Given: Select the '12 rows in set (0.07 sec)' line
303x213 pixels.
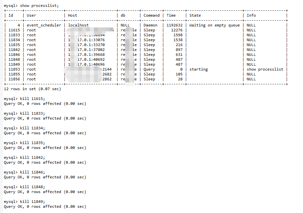Looking at the screenshot, I should (32, 89).
